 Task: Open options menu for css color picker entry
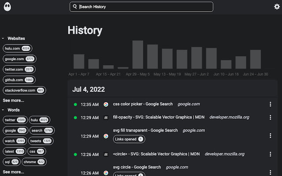point(270,104)
